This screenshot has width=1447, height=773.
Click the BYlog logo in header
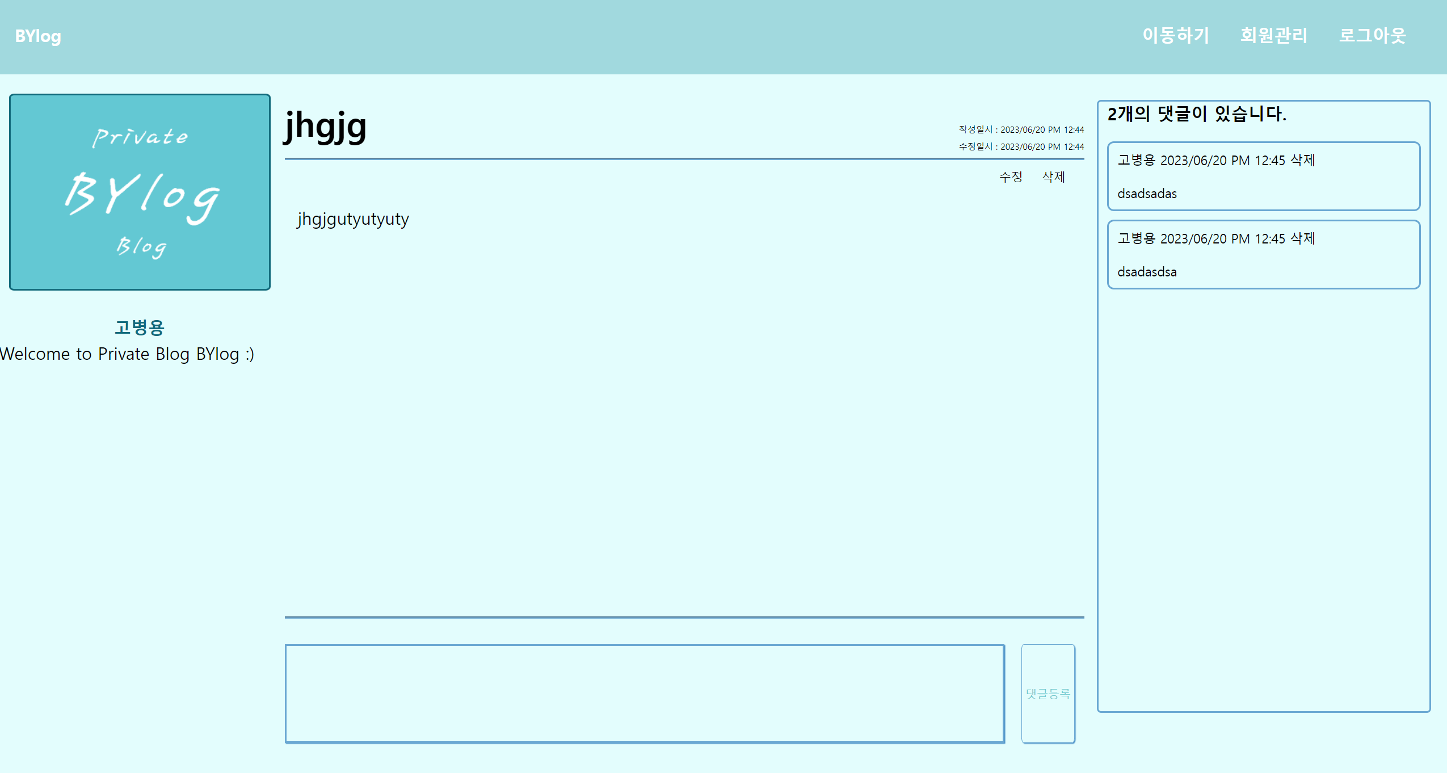pyautogui.click(x=38, y=36)
